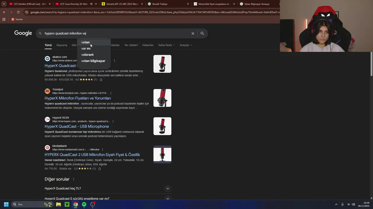Open the tab search dropdown arrow
Viewport: 373px width, 209px height.
coord(3,4)
